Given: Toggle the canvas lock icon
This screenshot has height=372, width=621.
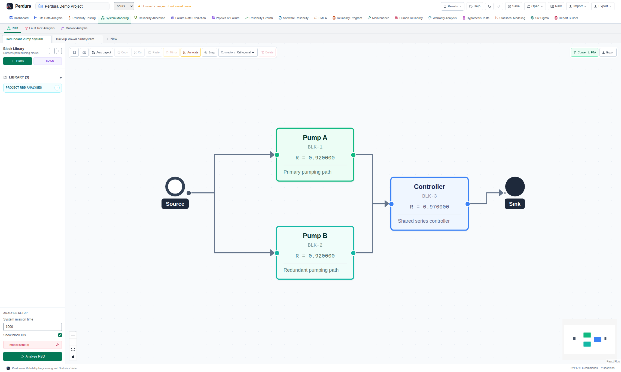Looking at the screenshot, I should pos(73,356).
